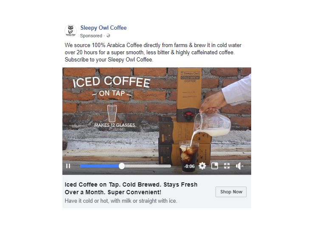Open video settings gear icon
314x229 pixels.
(x=202, y=166)
